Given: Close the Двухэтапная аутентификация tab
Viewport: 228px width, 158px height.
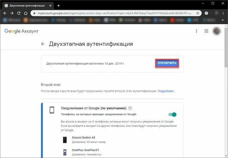Looking at the screenshot, I should (50, 5).
